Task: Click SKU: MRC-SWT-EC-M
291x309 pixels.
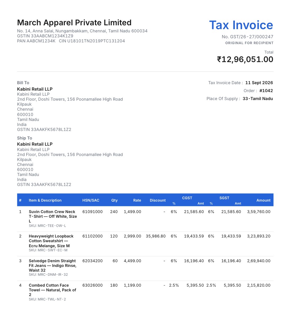Action: [x=48, y=250]
